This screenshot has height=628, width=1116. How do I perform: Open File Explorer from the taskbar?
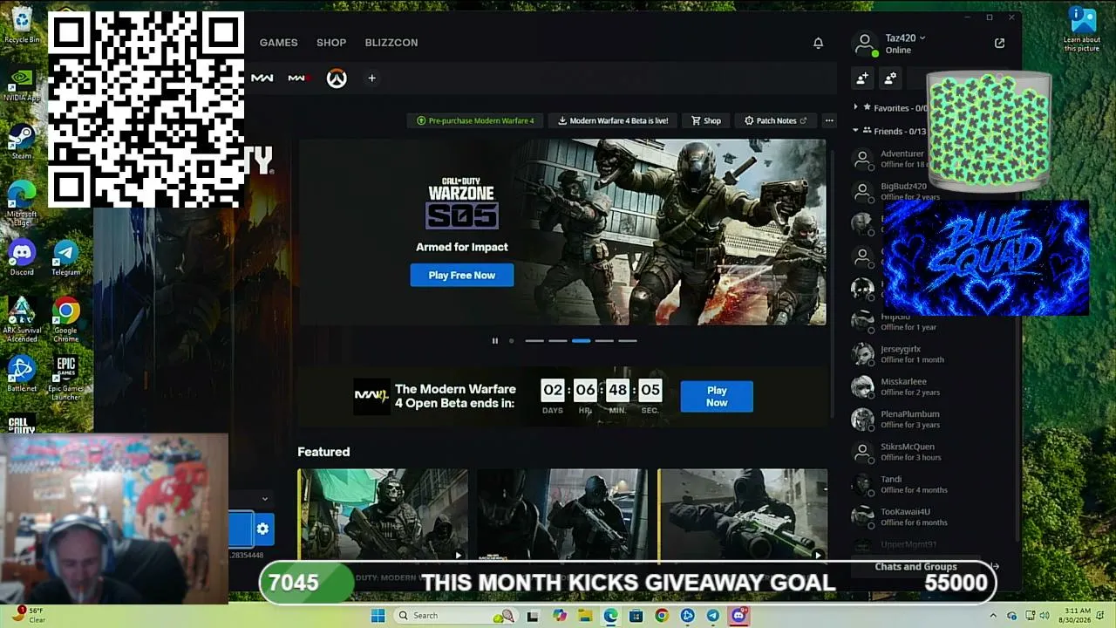pyautogui.click(x=585, y=616)
